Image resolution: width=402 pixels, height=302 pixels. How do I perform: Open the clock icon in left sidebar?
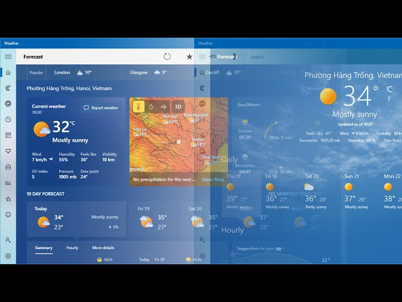tap(8, 120)
